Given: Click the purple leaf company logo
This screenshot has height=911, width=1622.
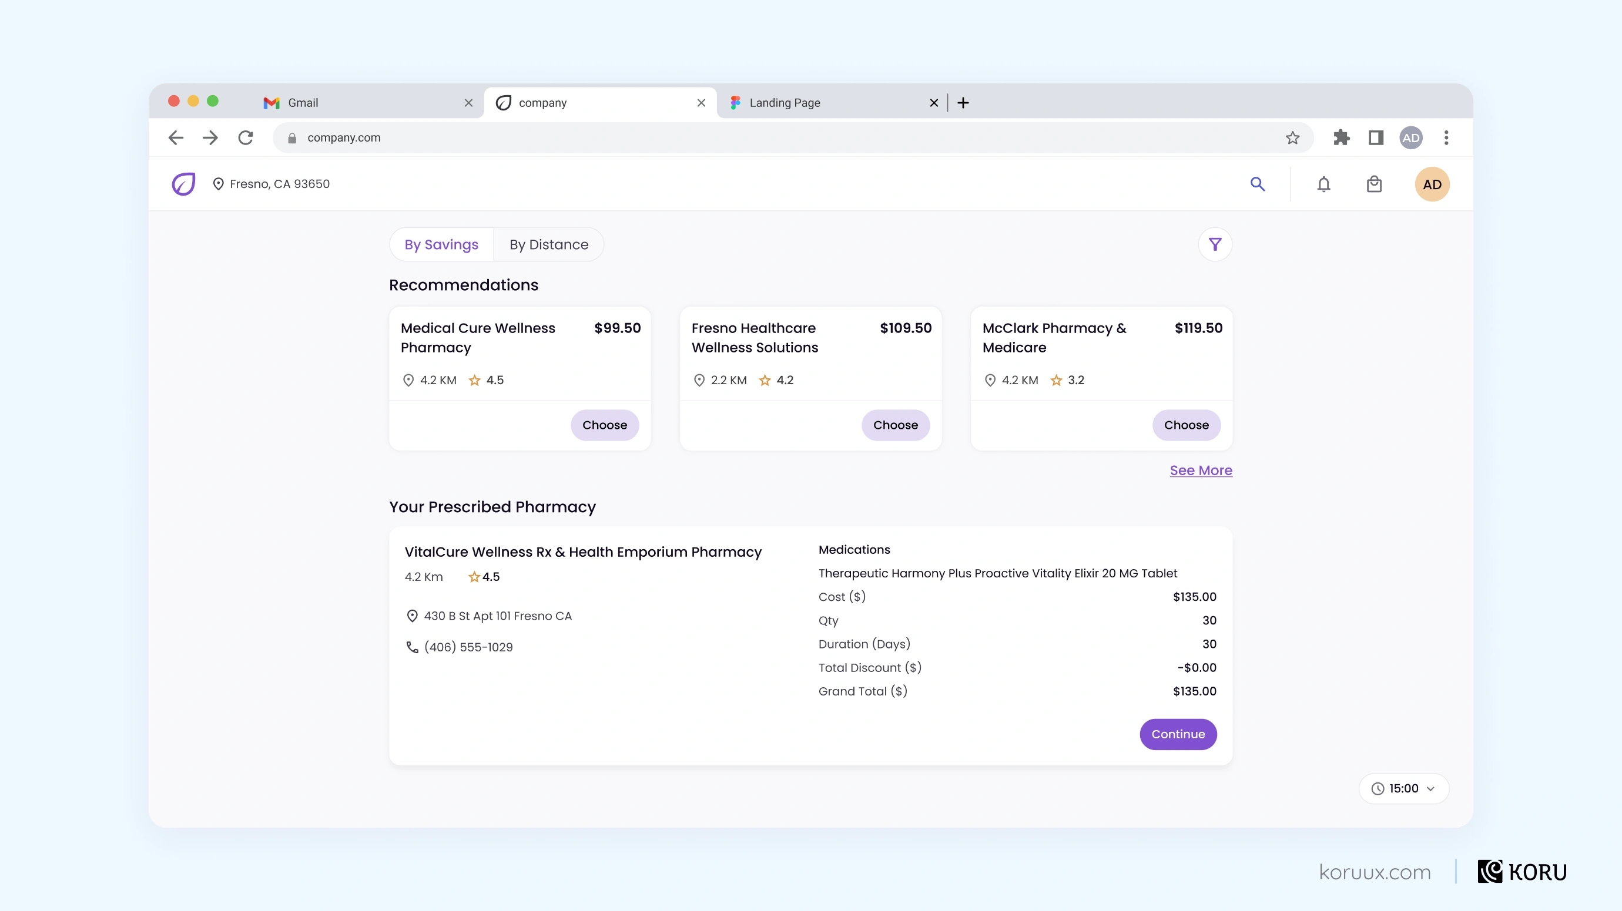Looking at the screenshot, I should pos(183,184).
